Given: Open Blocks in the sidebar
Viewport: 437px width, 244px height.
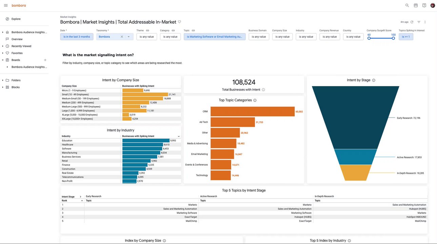Looking at the screenshot, I should tap(16, 87).
